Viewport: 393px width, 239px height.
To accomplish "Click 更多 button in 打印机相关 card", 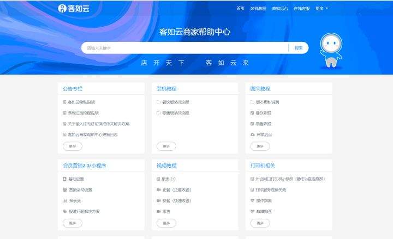I will pos(260,223).
